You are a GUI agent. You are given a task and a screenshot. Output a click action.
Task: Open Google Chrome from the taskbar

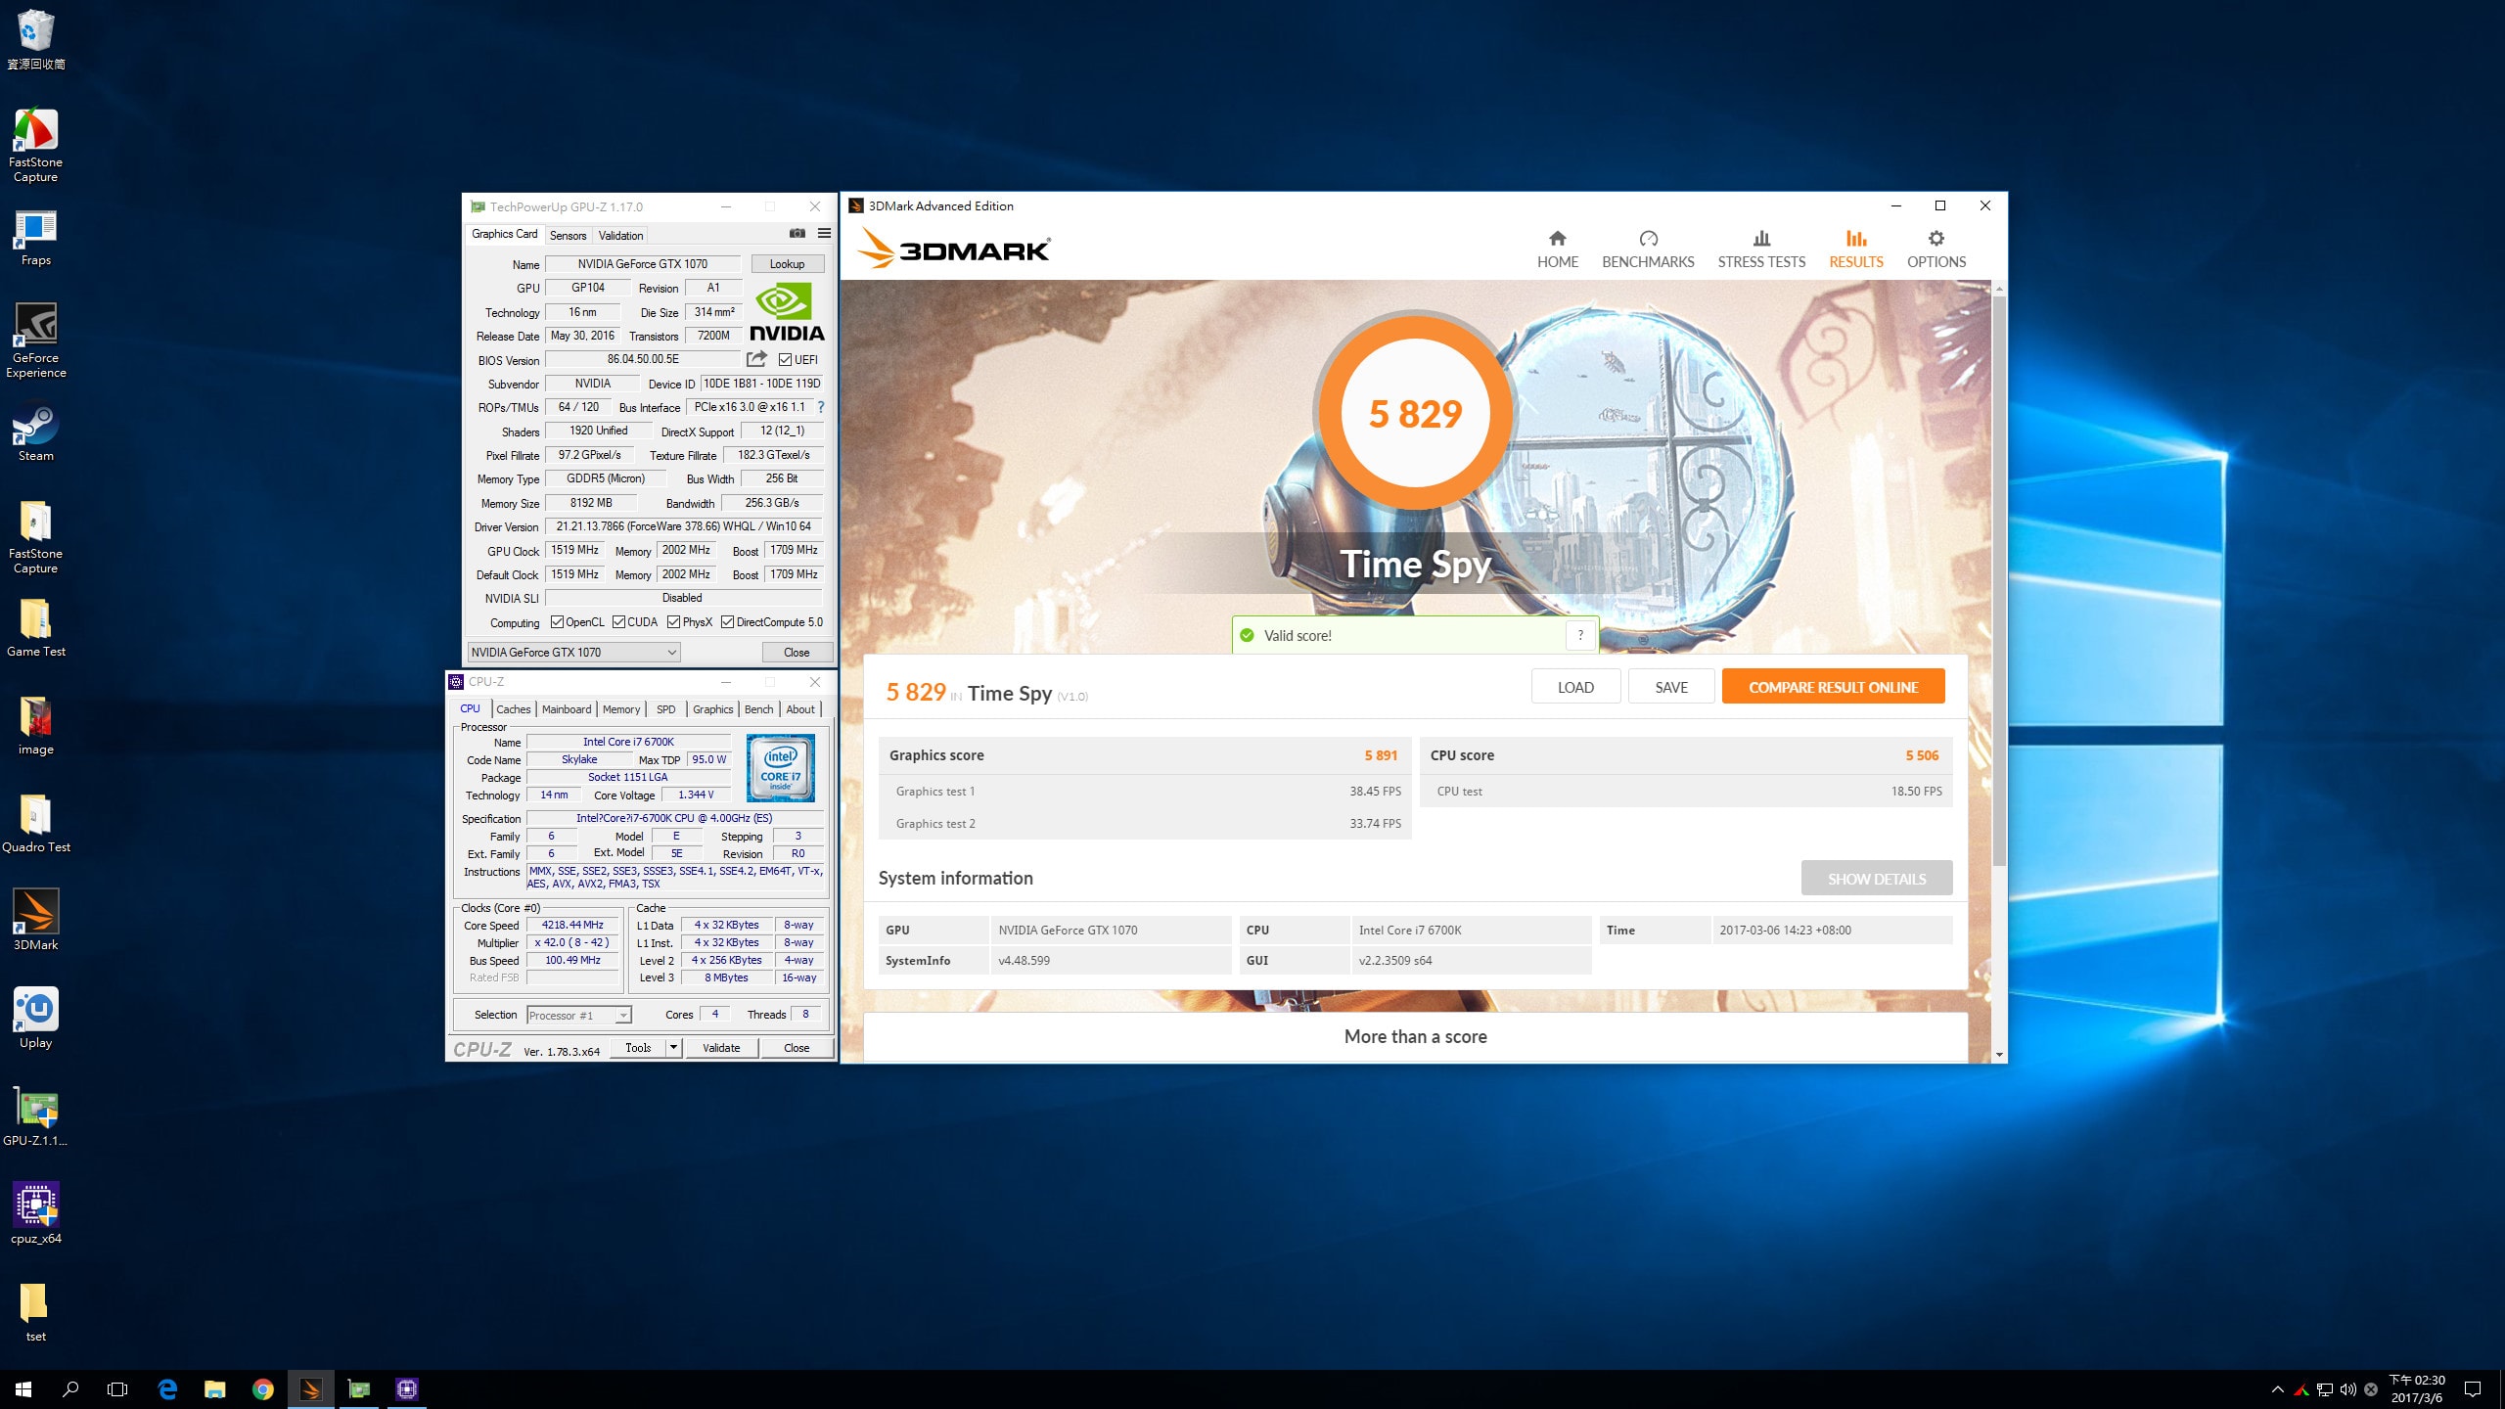tap(262, 1388)
